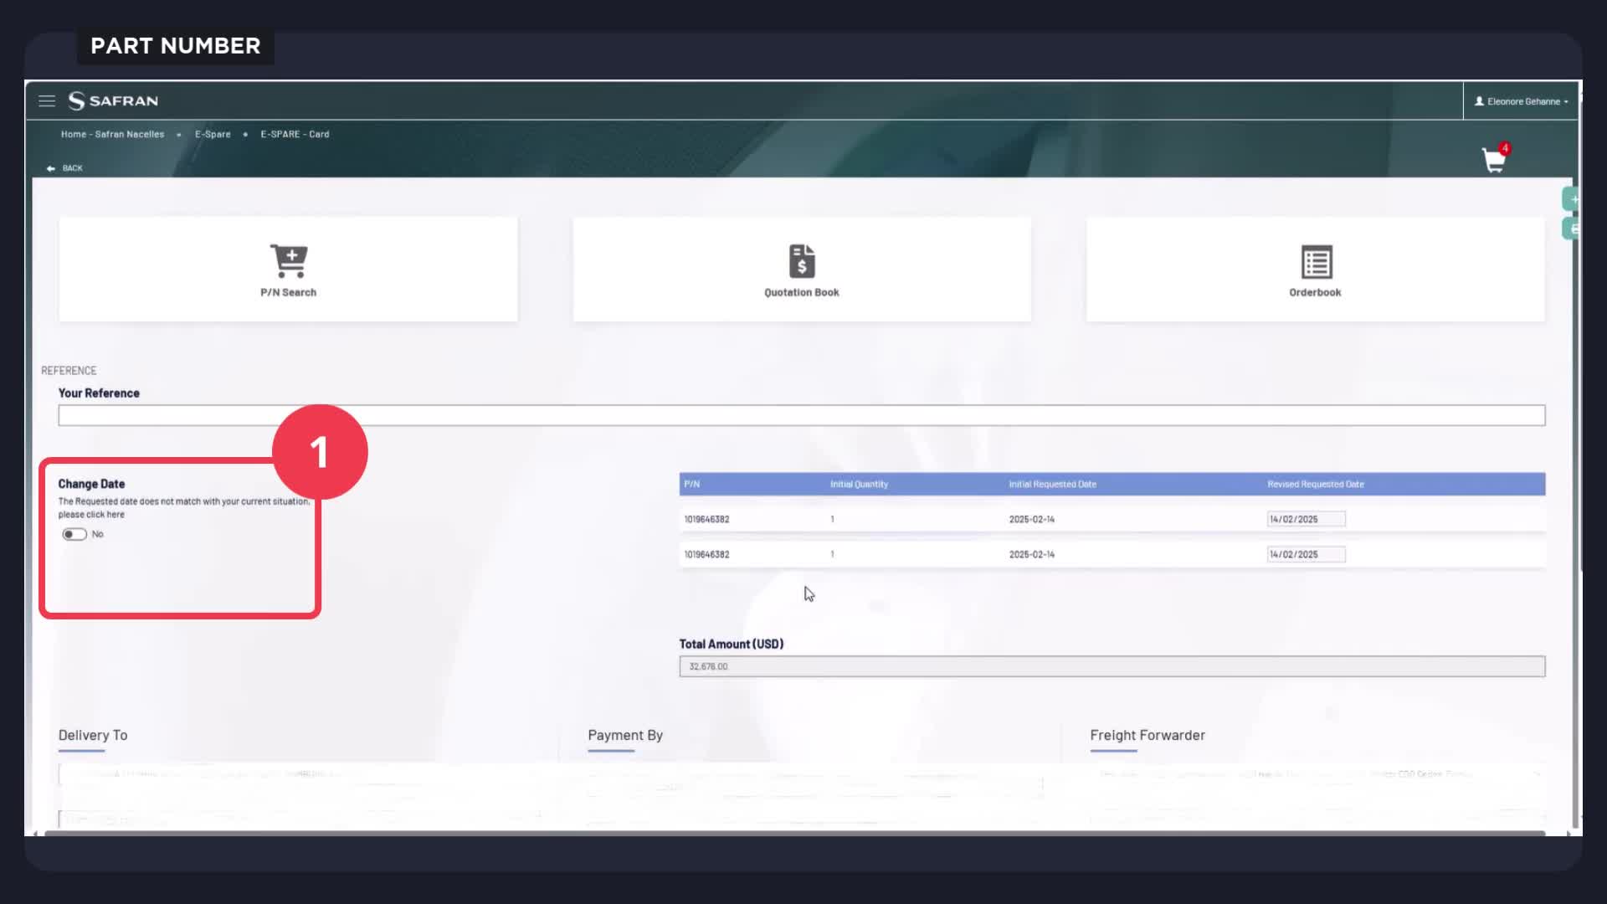Screen dimensions: 1607x904
Task: Open the hamburger menu icon
Action: click(47, 100)
